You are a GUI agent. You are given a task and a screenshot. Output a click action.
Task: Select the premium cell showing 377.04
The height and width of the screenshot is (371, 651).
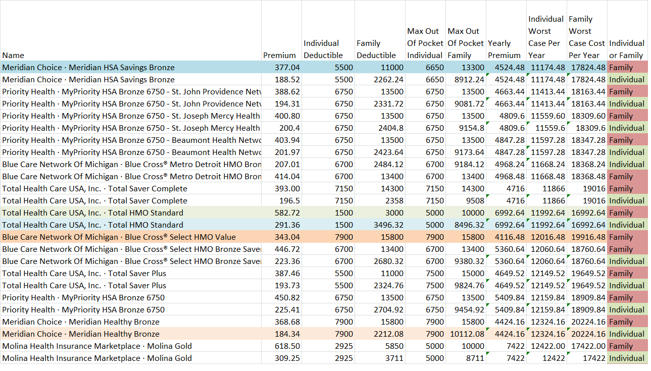pos(281,67)
